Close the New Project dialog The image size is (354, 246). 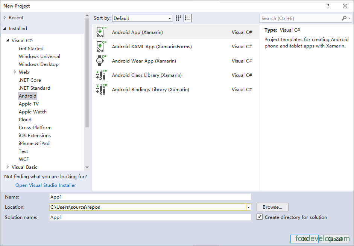345,6
